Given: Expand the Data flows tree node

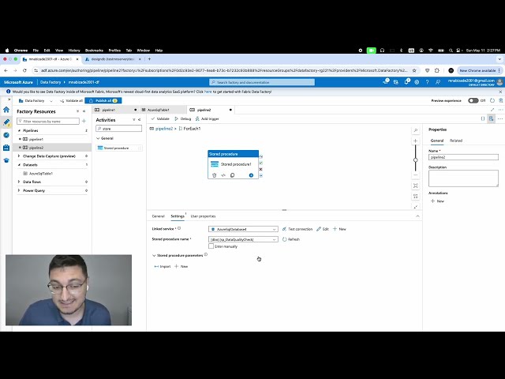Looking at the screenshot, I should tap(19, 182).
